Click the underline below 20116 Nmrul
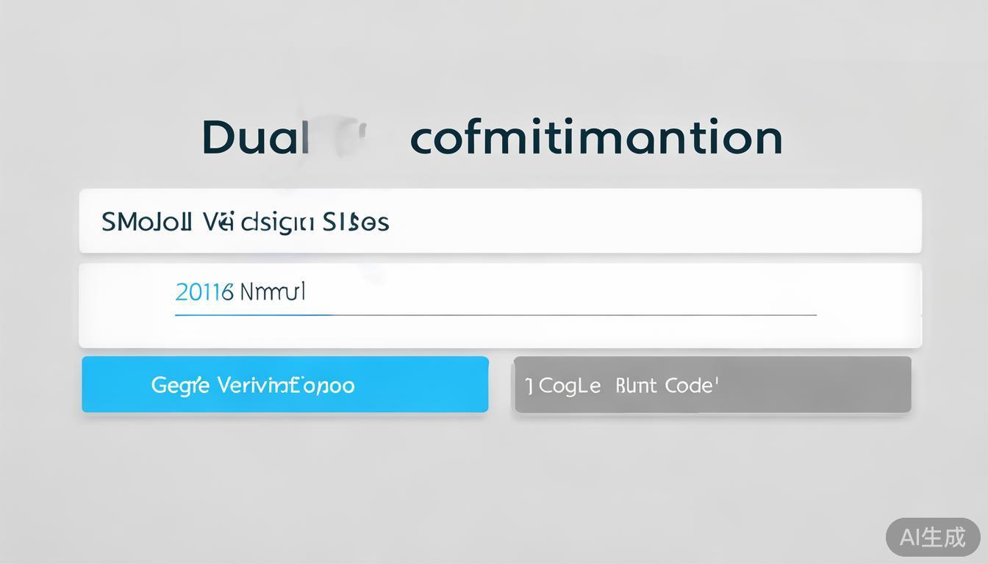Viewport: 988px width, 564px height. point(573,314)
